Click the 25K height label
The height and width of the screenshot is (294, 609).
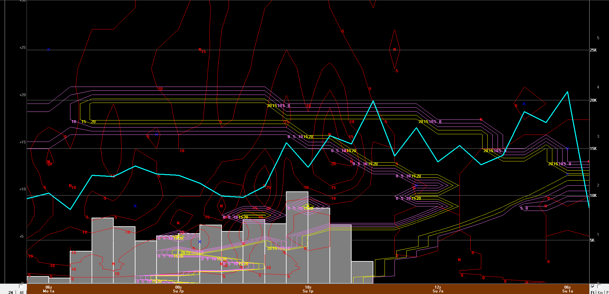(593, 50)
